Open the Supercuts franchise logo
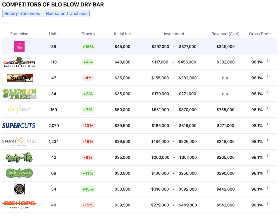 [19, 125]
